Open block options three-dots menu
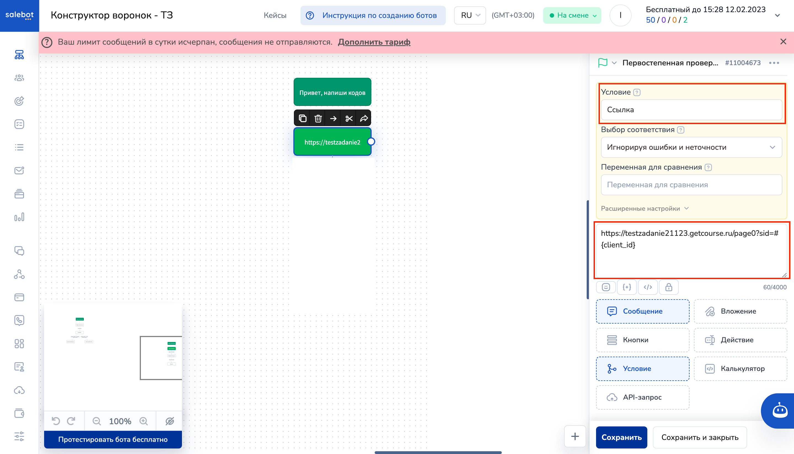The width and height of the screenshot is (794, 454). click(774, 63)
